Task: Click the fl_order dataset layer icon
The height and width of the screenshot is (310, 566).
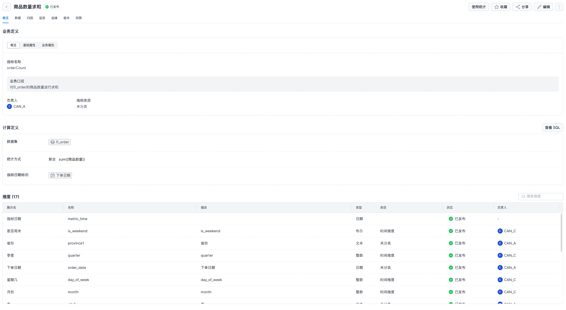Action: click(x=53, y=142)
